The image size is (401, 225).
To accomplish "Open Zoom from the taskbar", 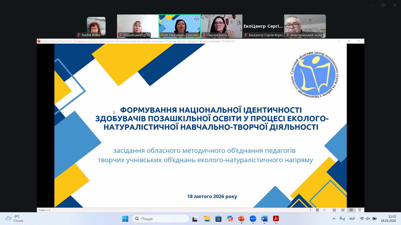I will (253, 219).
